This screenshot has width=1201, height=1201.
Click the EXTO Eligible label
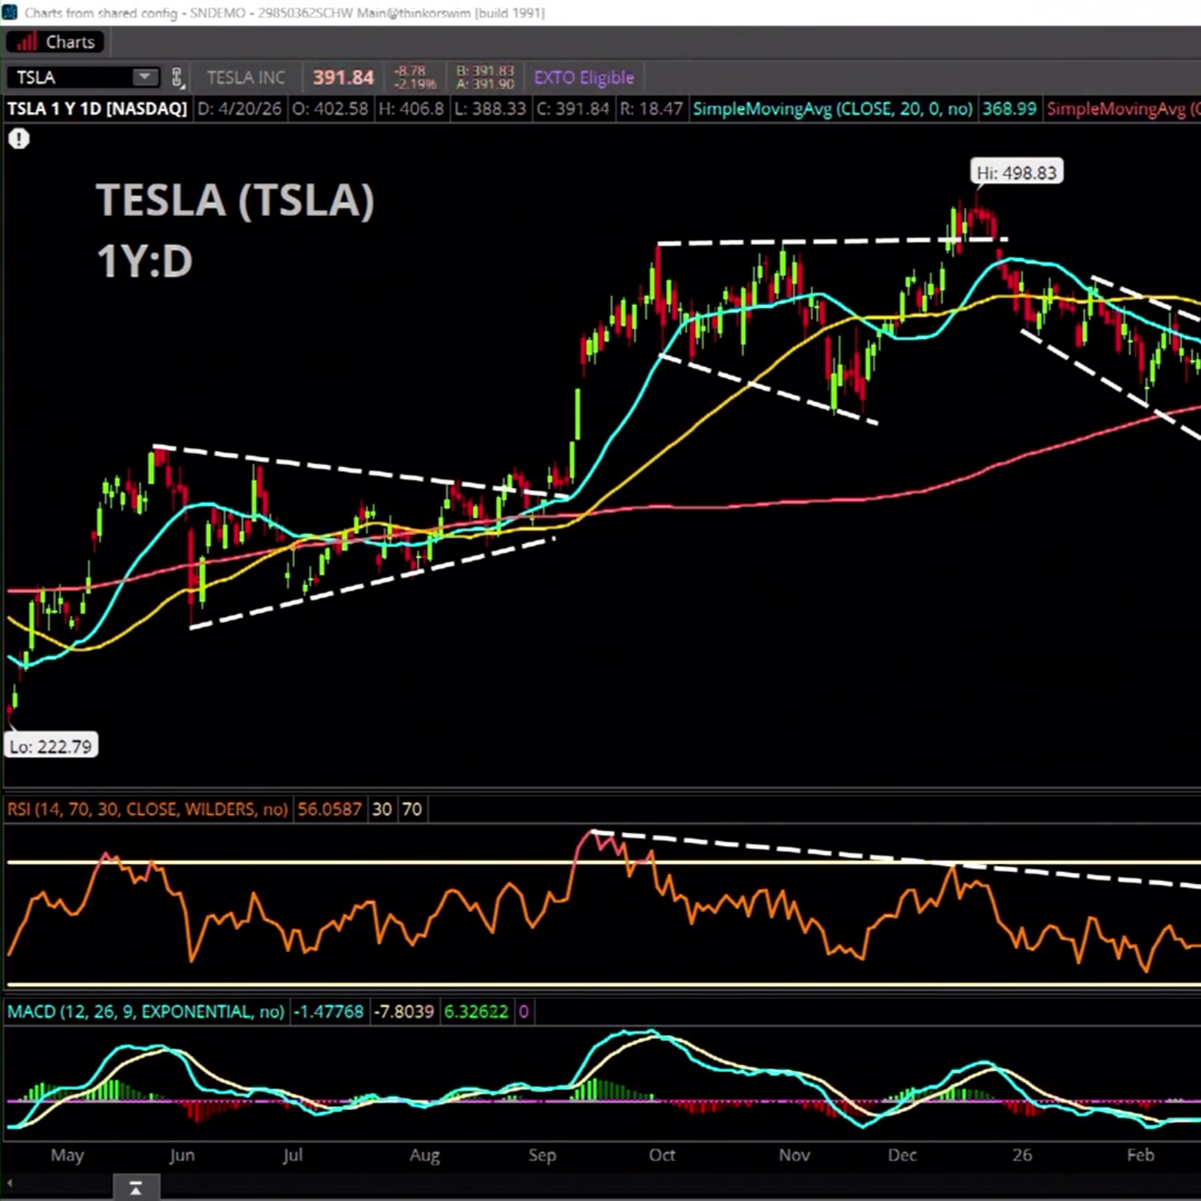pyautogui.click(x=584, y=78)
